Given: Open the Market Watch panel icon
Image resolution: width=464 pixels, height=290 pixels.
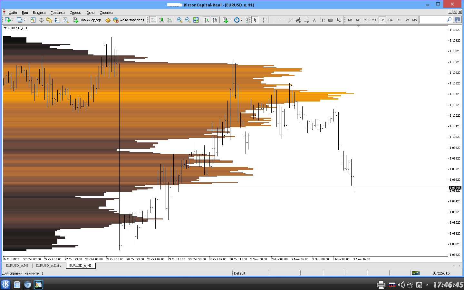Looking at the screenshot, I should point(33,20).
